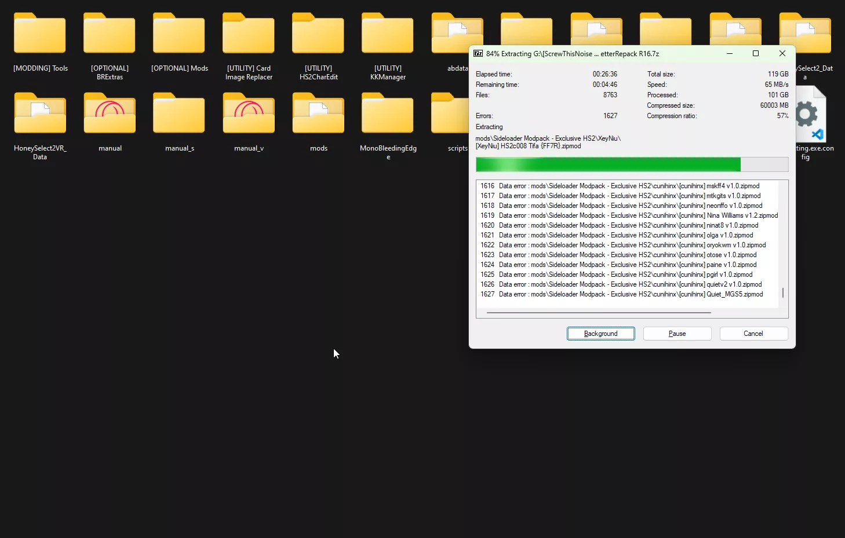This screenshot has width=845, height=538.
Task: Open the MonoBleedingEdge folder
Action: [387, 114]
